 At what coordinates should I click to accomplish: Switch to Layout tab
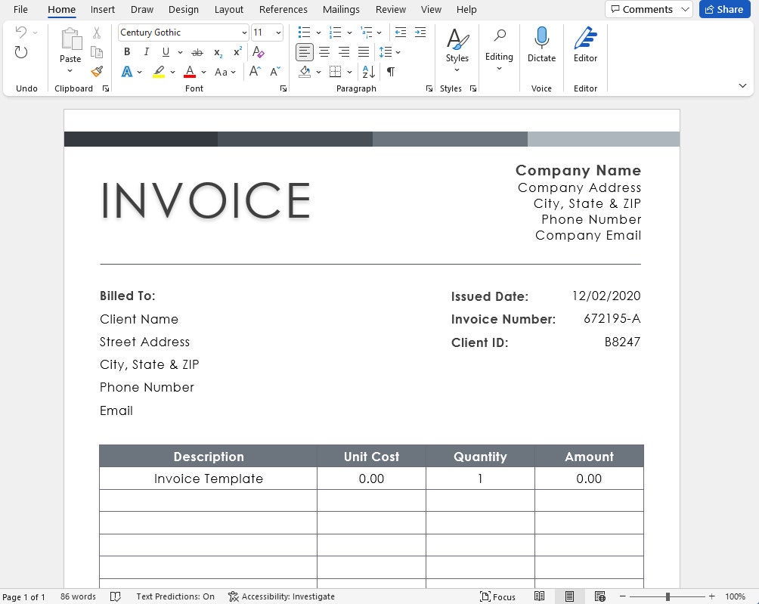(229, 9)
